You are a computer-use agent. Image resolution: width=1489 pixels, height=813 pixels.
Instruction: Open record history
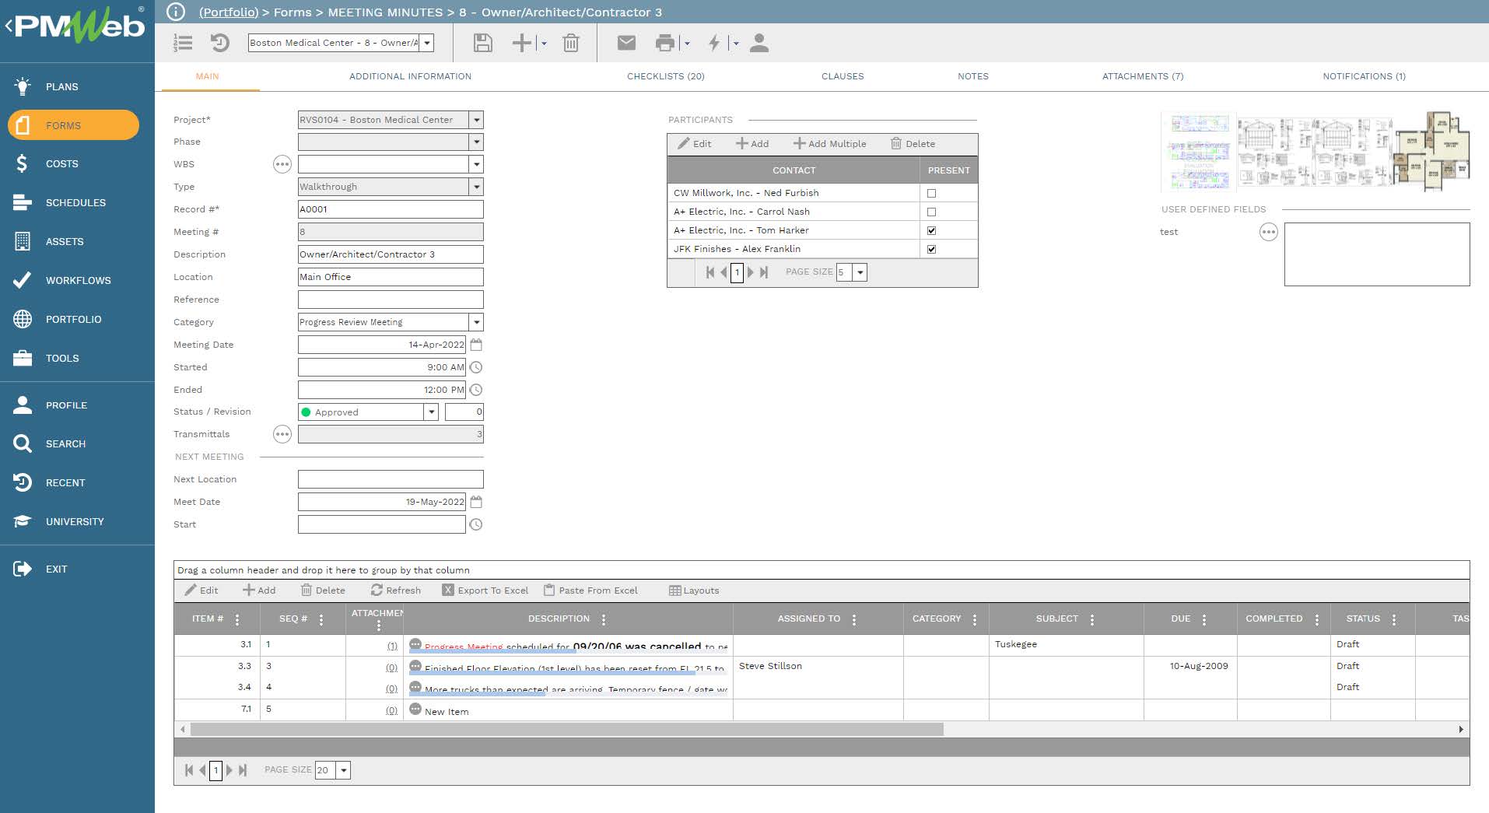click(x=219, y=43)
